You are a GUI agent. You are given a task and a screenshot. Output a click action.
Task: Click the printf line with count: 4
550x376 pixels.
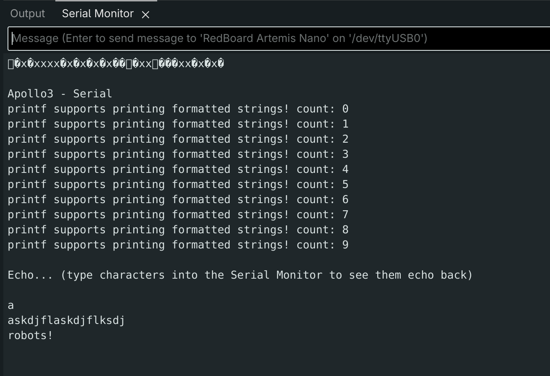(x=178, y=170)
